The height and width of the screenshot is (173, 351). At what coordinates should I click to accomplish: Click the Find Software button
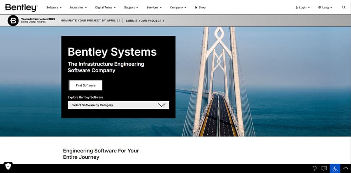tap(86, 85)
